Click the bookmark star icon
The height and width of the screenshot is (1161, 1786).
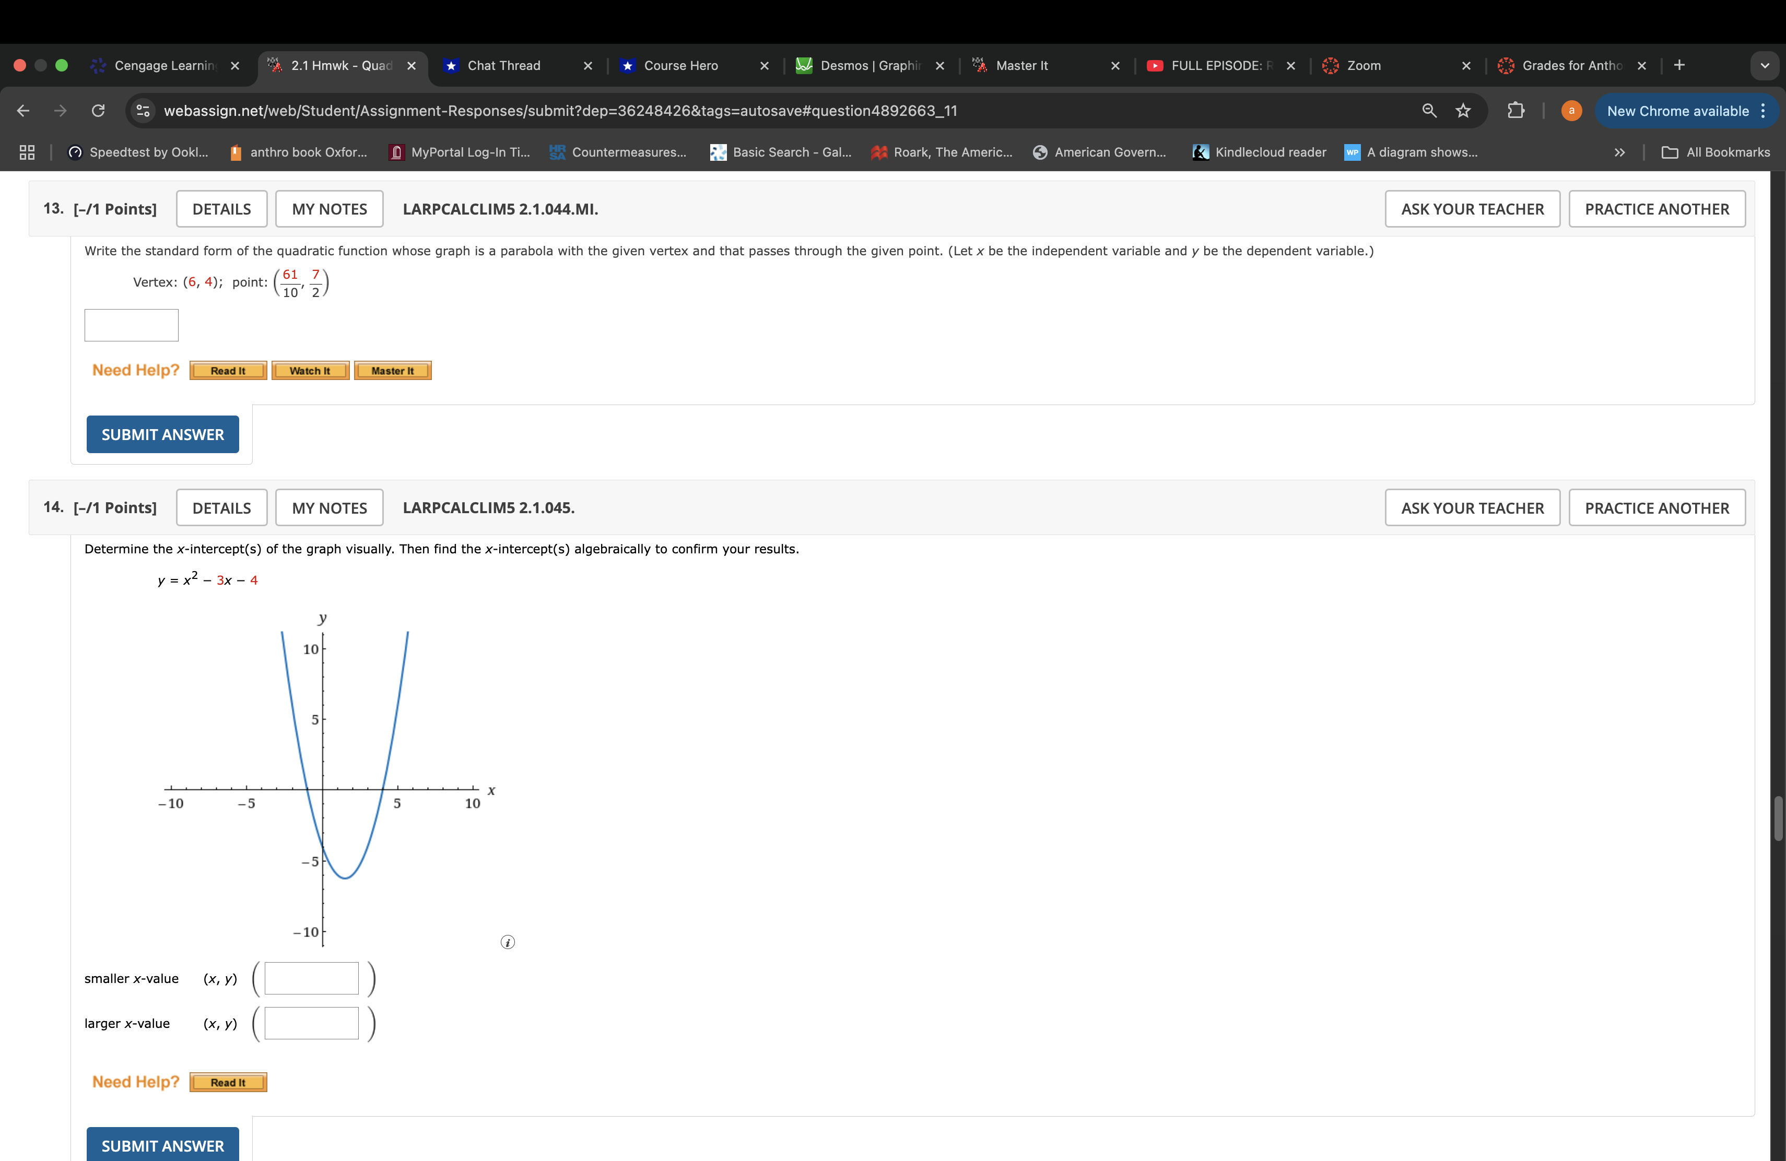coord(1463,111)
